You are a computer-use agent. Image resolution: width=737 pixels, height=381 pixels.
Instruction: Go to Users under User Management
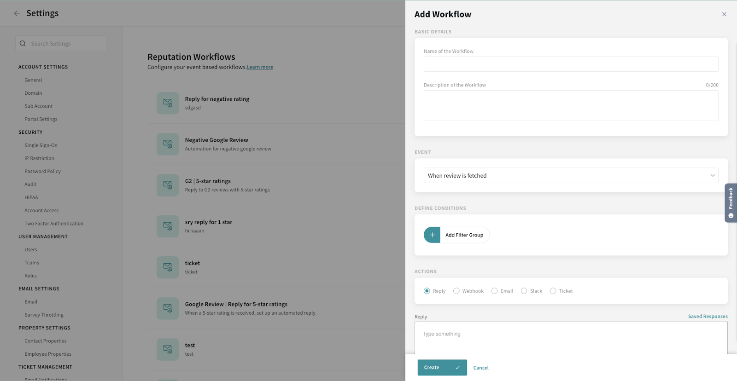click(x=31, y=250)
